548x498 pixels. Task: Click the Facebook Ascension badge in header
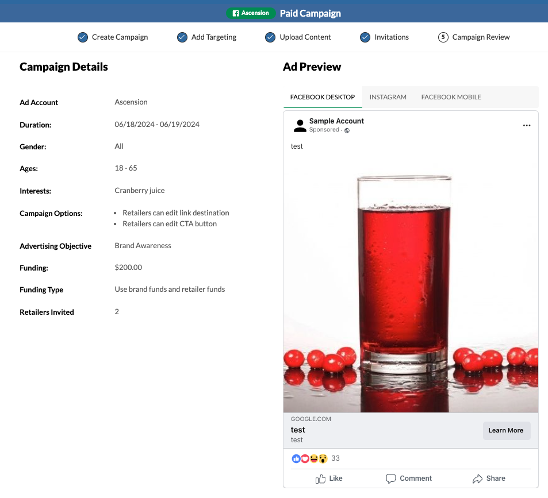tap(251, 13)
